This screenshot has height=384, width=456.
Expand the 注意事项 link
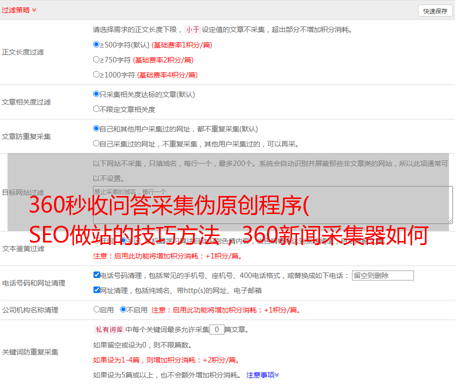pyautogui.click(x=262, y=375)
